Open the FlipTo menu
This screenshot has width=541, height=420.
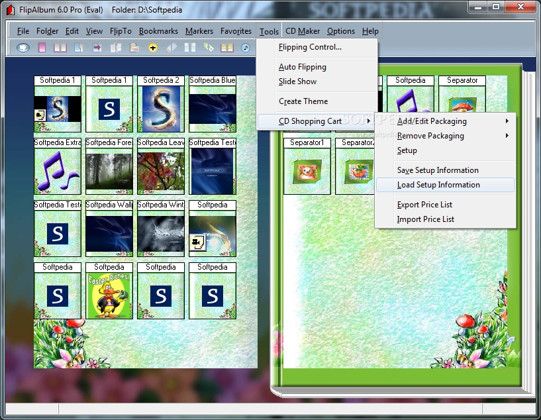pyautogui.click(x=121, y=31)
